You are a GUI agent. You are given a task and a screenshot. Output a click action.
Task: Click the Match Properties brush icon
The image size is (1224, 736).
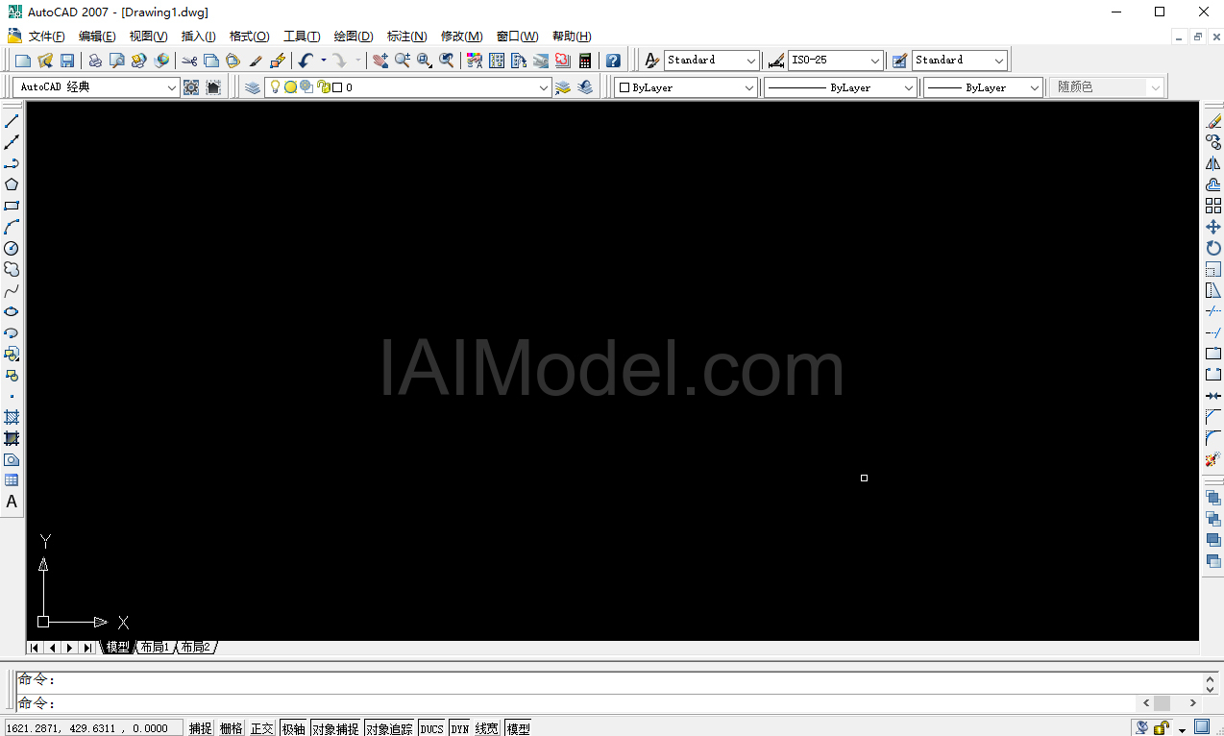[256, 61]
